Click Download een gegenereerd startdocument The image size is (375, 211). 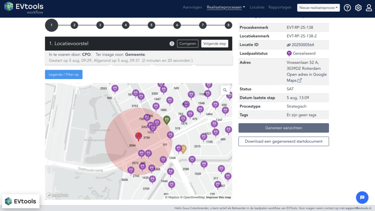pos(283,141)
